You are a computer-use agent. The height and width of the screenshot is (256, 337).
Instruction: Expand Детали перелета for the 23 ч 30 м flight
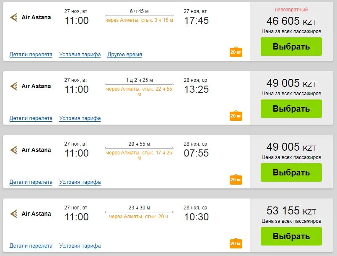click(x=31, y=246)
